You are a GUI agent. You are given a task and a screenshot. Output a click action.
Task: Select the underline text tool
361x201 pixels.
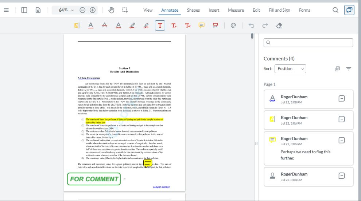91,25
